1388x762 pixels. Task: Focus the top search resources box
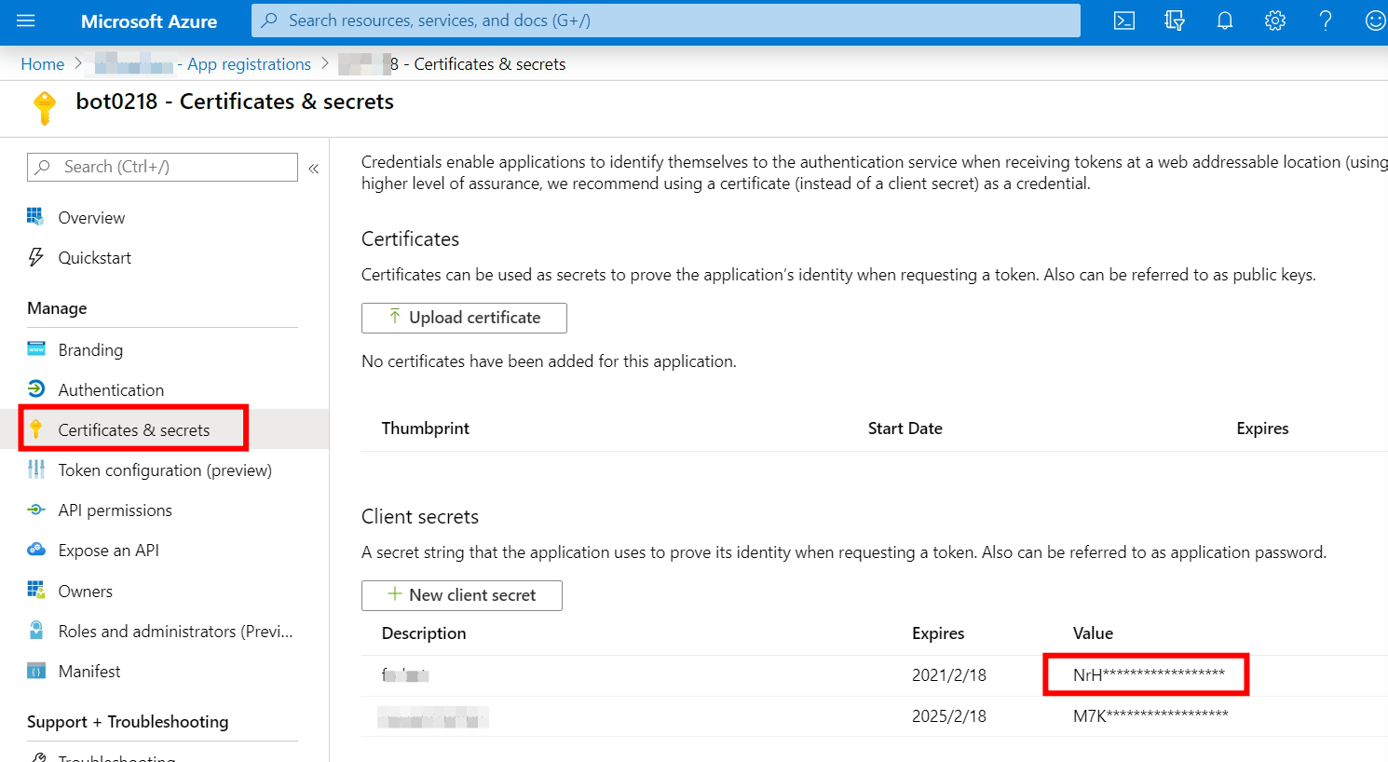click(666, 20)
